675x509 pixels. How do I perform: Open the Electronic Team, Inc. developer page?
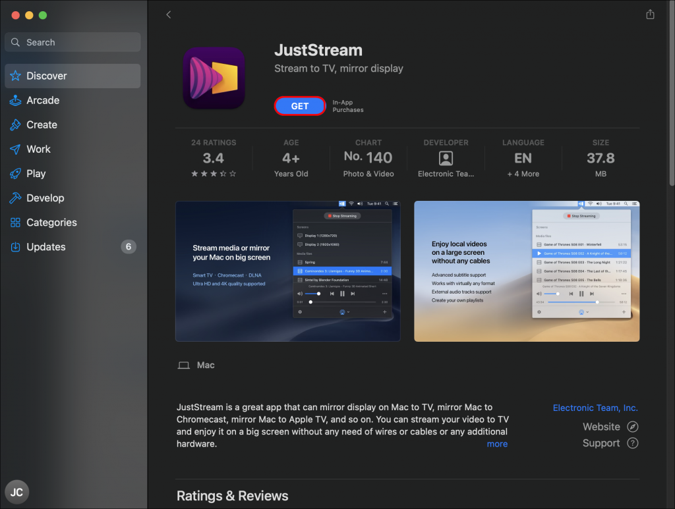[595, 408]
